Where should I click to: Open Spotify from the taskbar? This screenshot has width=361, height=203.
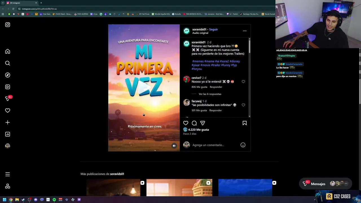coord(54,200)
